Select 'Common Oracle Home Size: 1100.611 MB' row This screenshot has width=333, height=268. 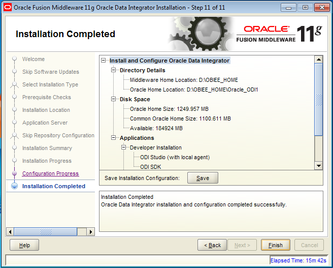(180, 118)
